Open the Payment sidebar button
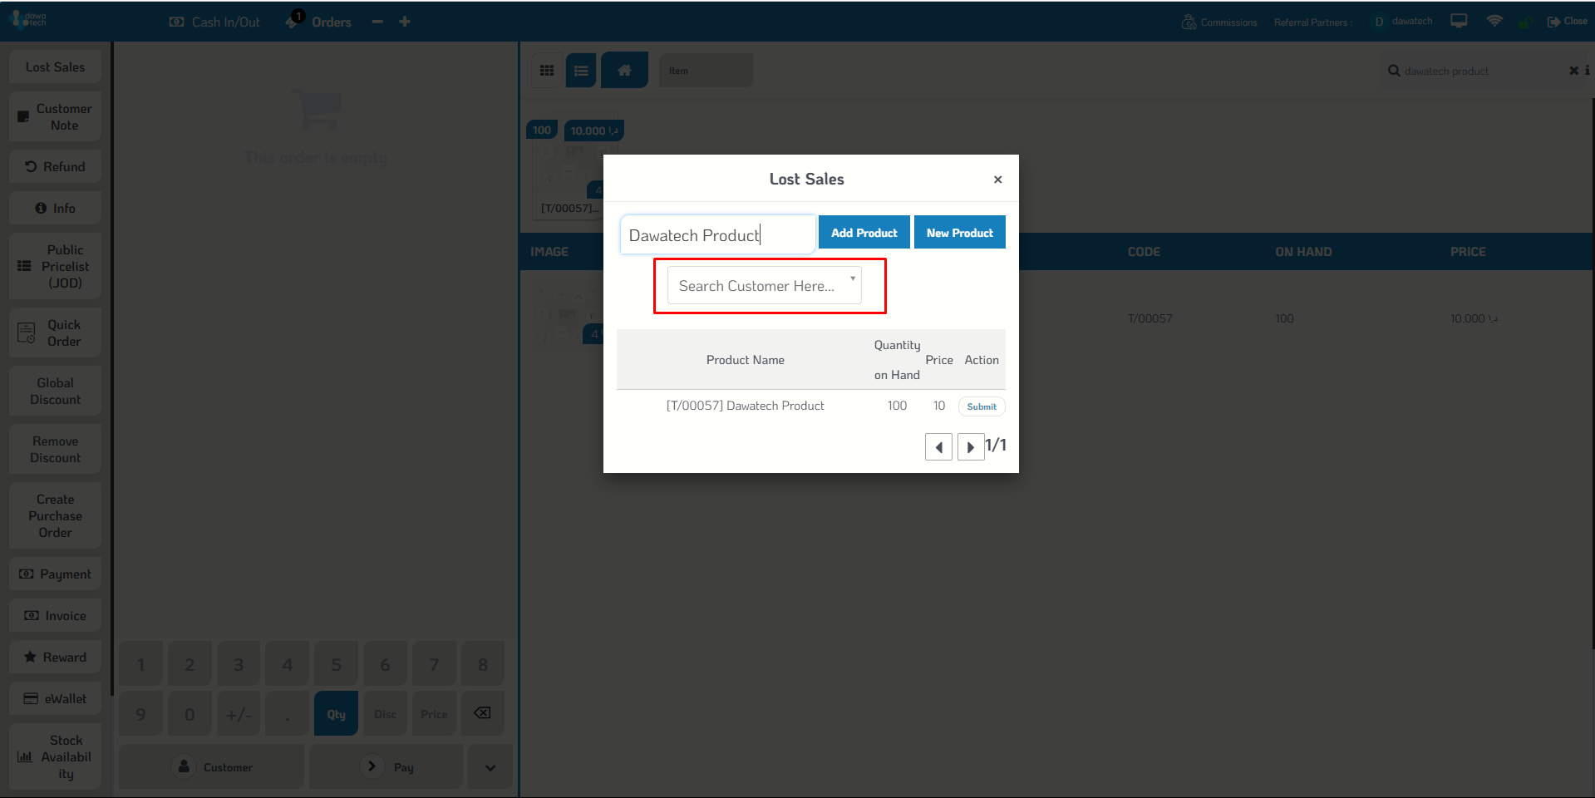This screenshot has width=1595, height=798. 55,574
